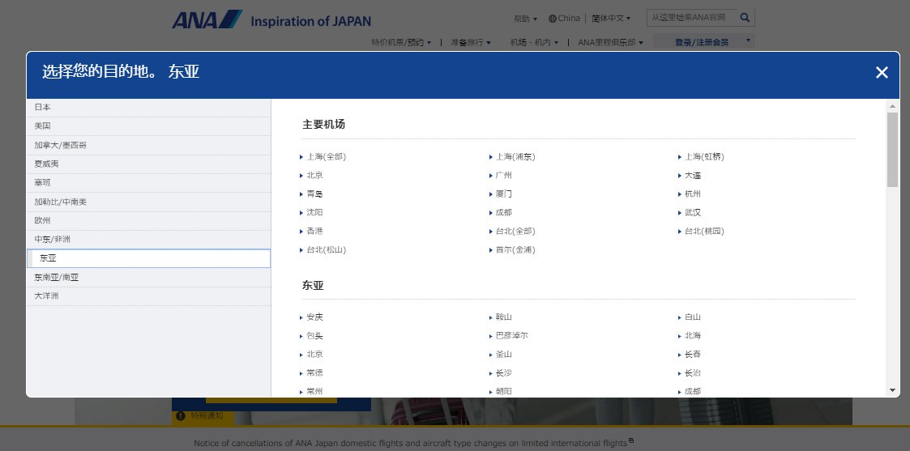Viewport: 910px width, 451px height.
Task: Open the 简体中文 language dropdown
Action: 610,19
